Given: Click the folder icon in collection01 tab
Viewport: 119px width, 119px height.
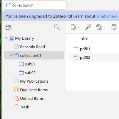Looking at the screenshot, I should coord(9,5).
